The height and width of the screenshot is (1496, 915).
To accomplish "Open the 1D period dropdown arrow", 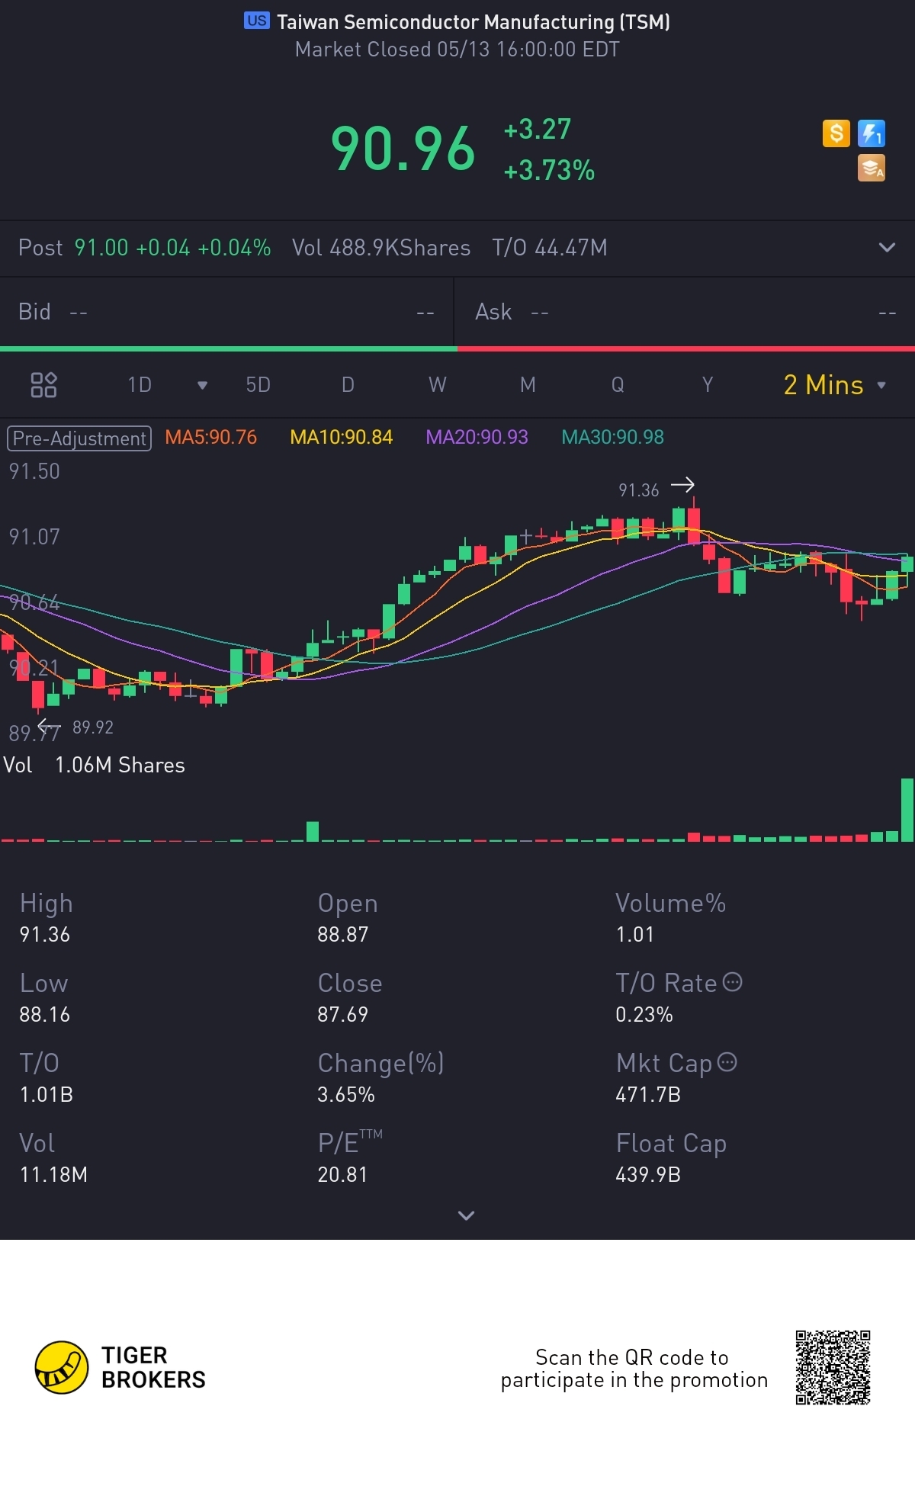I will tap(202, 385).
